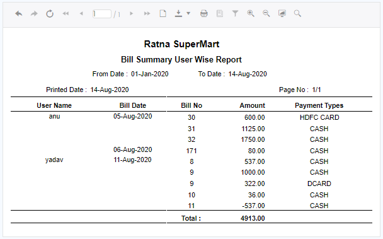This screenshot has width=383, height=239.
Task: Open the export format dropdown arrow
Action: click(x=188, y=13)
